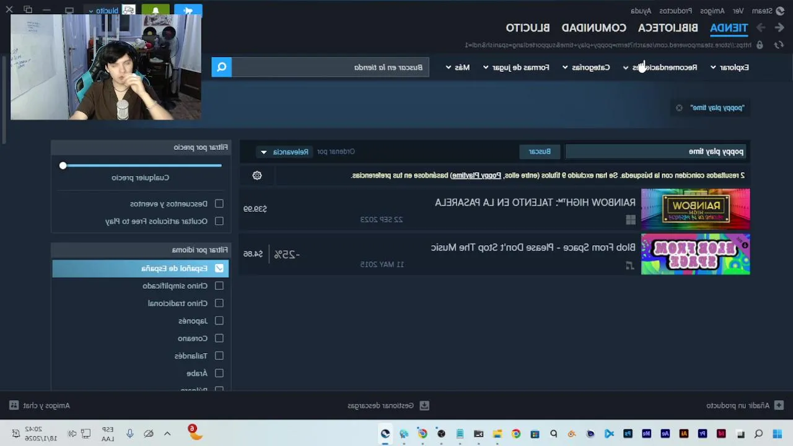Image resolution: width=793 pixels, height=446 pixels.
Task: Open the BLUCITO profile tab
Action: [x=528, y=28]
